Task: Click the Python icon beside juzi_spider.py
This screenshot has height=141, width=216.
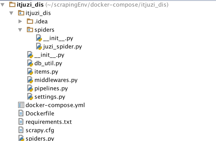Action: (39, 46)
